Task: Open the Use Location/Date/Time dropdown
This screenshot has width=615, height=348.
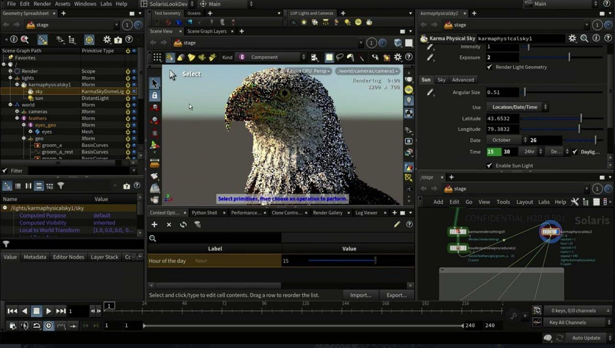Action: click(517, 107)
